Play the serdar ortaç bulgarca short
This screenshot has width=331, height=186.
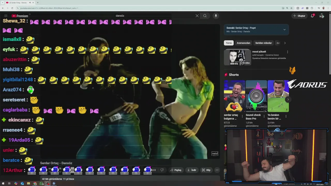234,96
